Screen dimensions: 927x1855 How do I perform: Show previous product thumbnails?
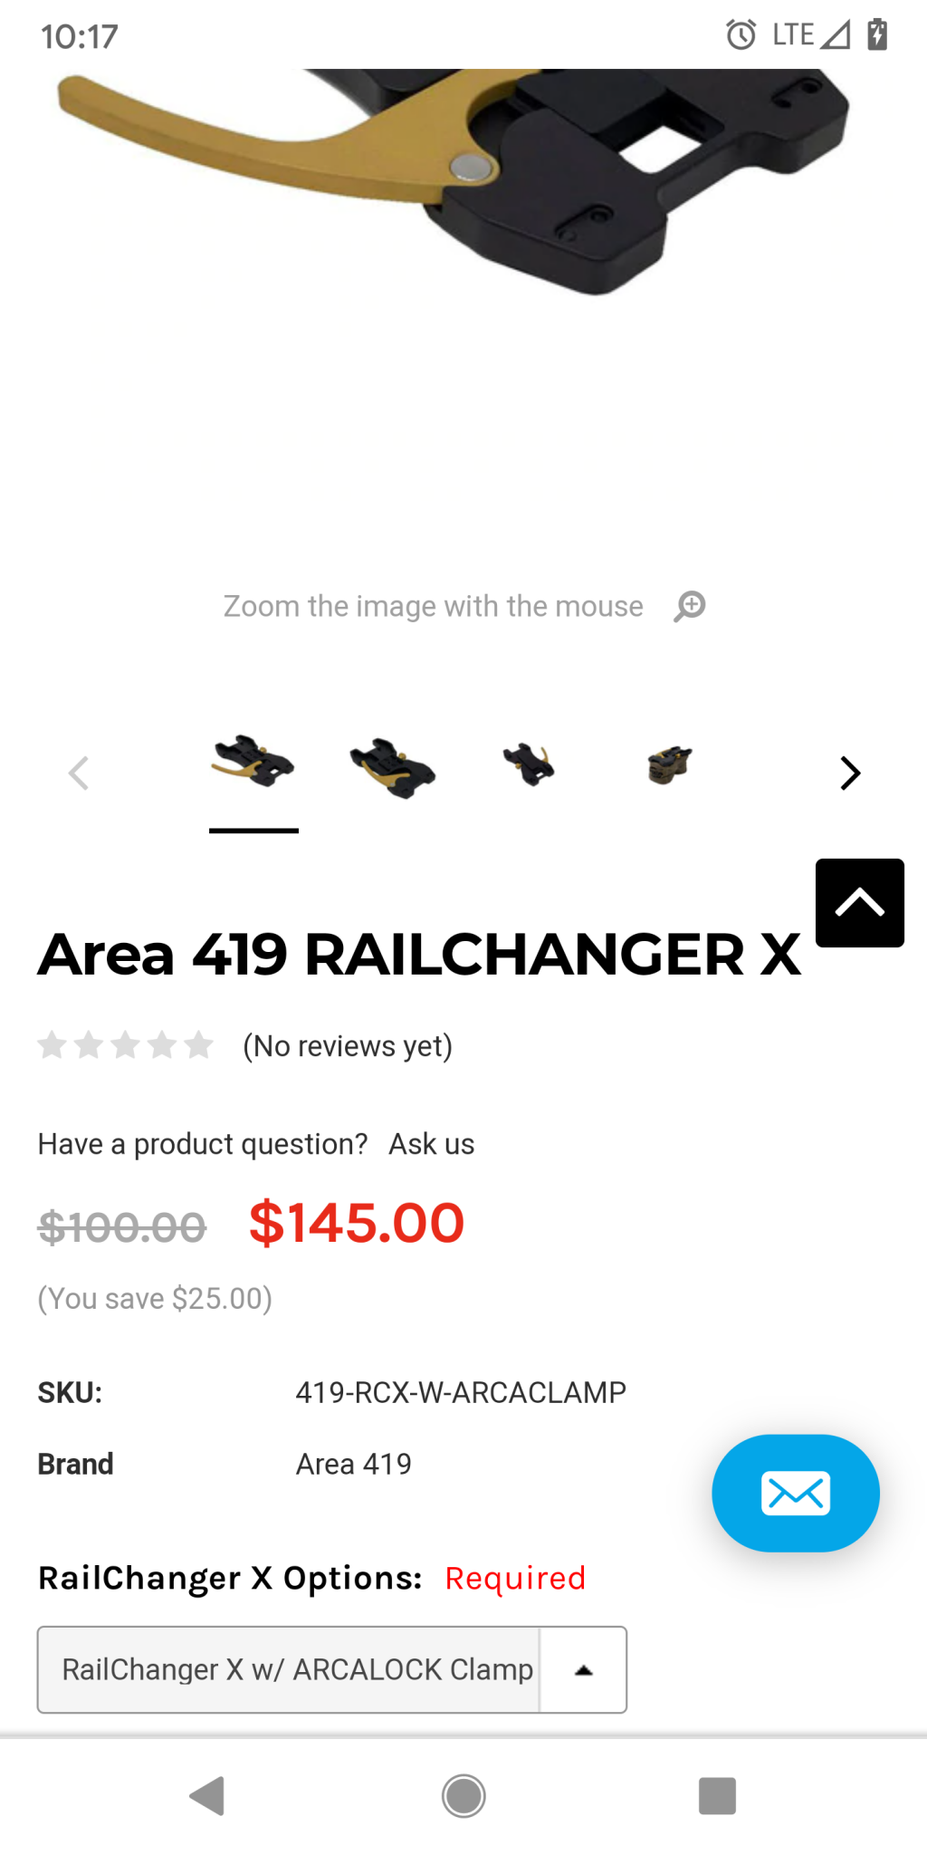click(x=80, y=773)
